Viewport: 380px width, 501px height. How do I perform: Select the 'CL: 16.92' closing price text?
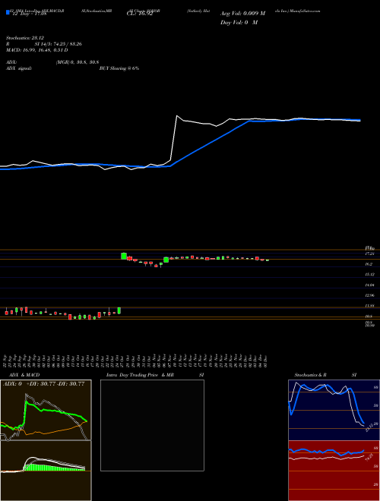[140, 14]
